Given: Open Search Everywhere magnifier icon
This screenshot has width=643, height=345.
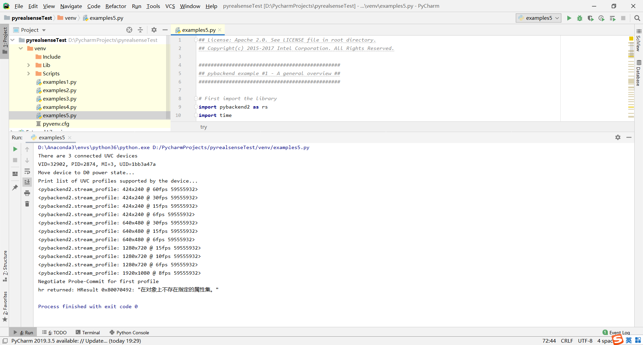Looking at the screenshot, I should pyautogui.click(x=637, y=18).
